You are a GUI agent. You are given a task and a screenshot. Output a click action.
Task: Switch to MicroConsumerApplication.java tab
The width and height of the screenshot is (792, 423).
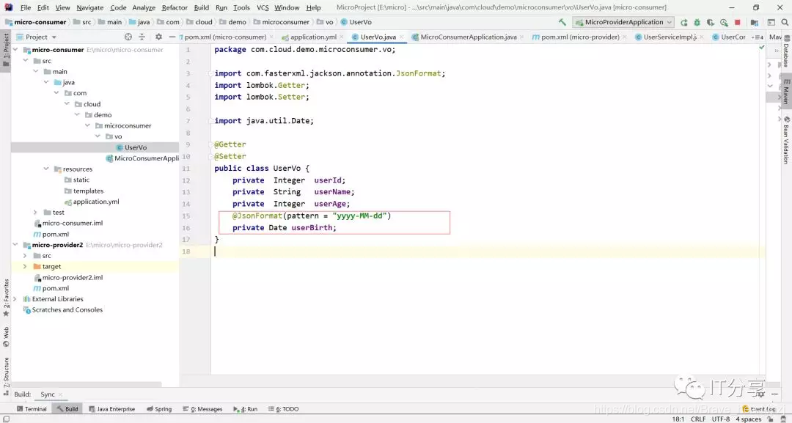tap(464, 37)
